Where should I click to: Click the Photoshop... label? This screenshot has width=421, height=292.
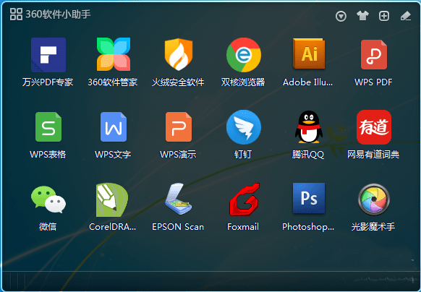308,227
